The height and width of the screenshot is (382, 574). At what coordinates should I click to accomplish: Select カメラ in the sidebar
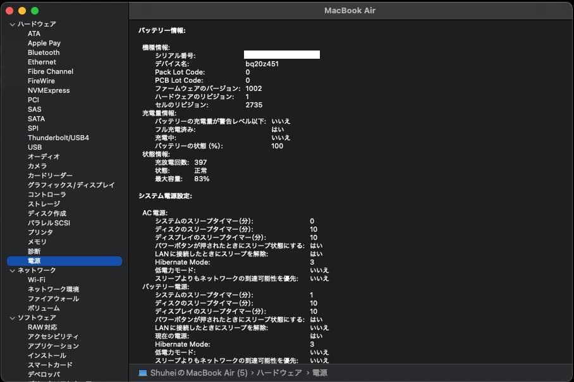tap(37, 166)
